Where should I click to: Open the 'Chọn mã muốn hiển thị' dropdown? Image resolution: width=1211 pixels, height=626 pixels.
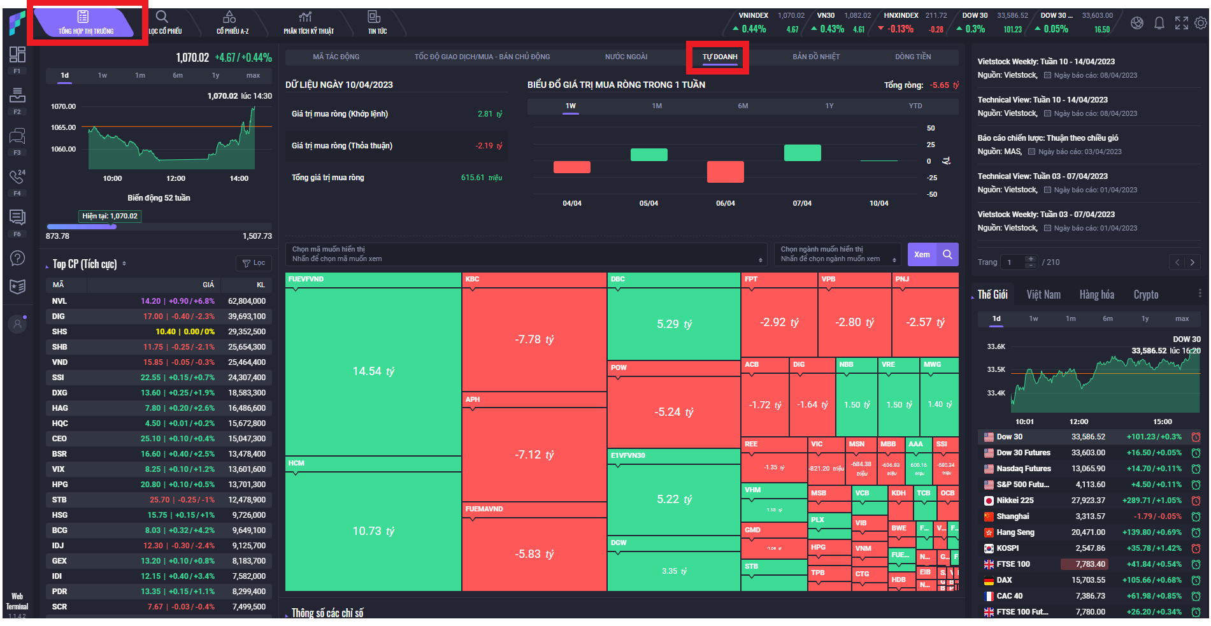pos(526,254)
